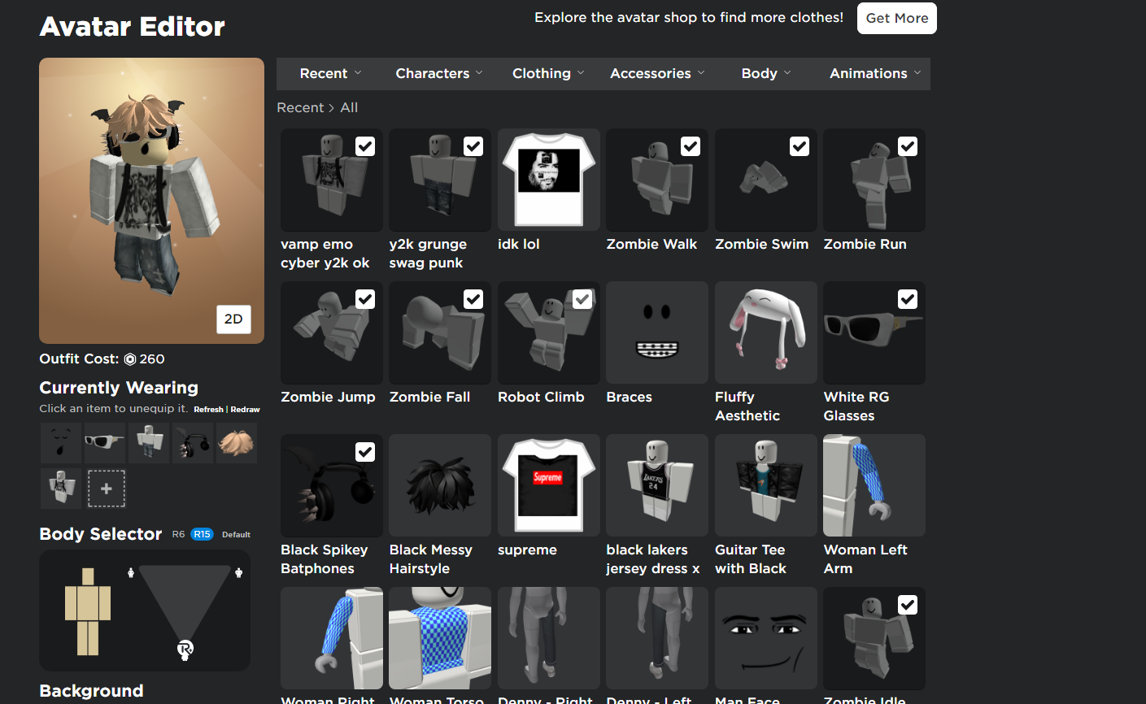Uncheck the vamp emo cyber y2k item

click(365, 146)
